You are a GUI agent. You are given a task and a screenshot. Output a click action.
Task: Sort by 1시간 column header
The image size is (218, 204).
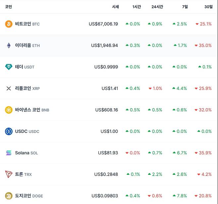(137, 7)
